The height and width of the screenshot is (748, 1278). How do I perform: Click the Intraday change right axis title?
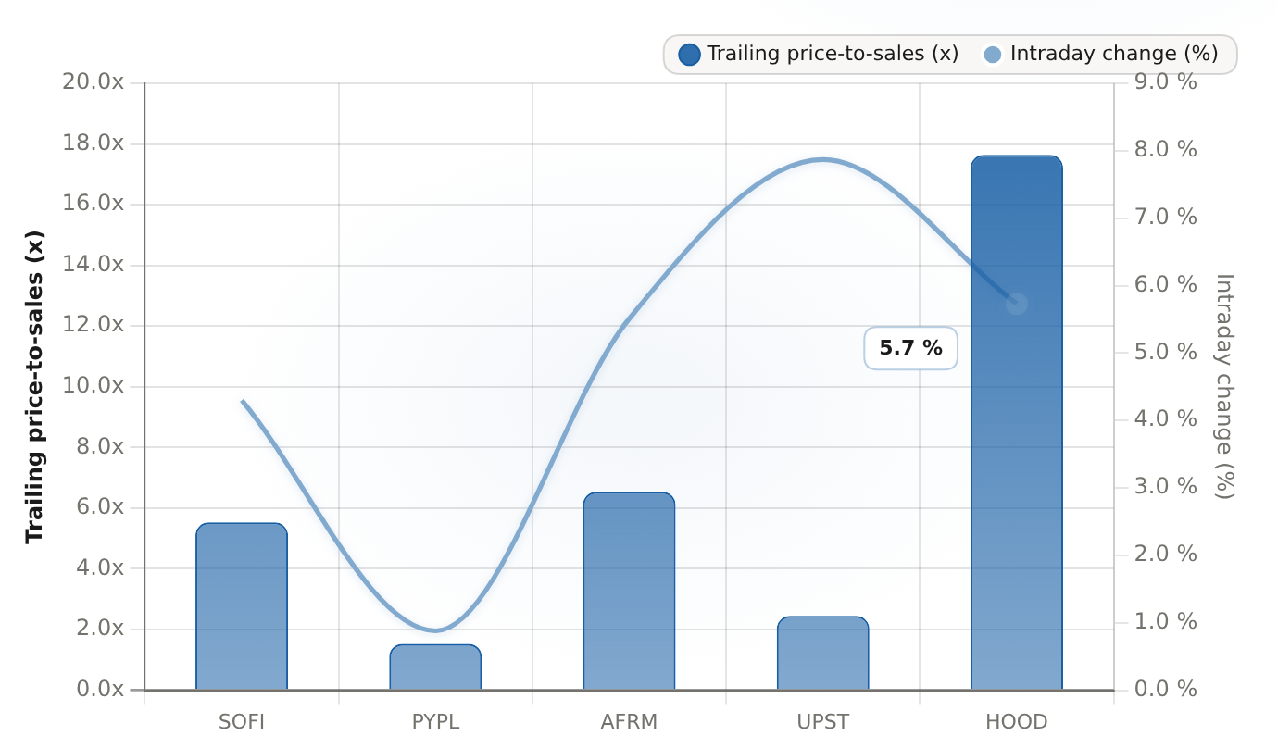click(1223, 386)
